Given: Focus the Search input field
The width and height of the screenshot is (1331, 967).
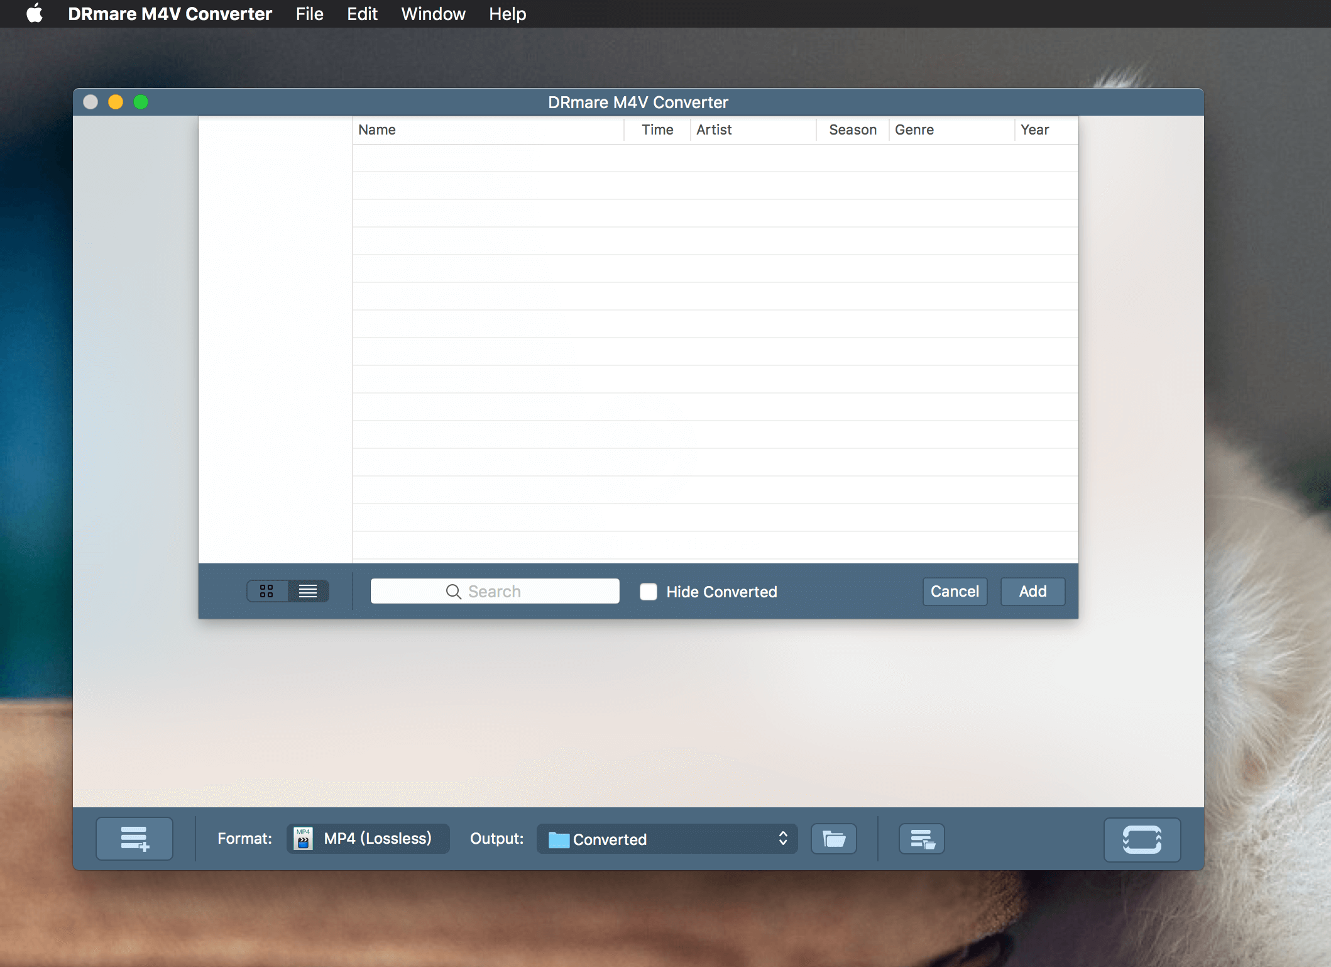Looking at the screenshot, I should 495,592.
